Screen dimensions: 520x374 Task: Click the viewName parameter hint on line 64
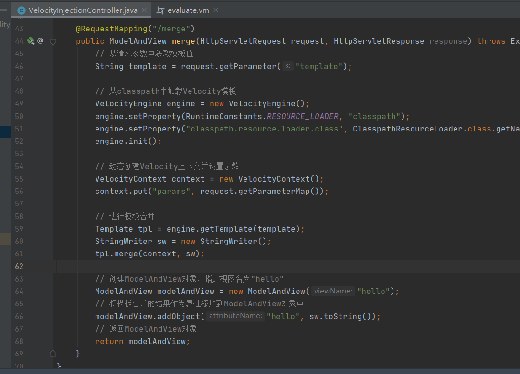tap(333, 291)
